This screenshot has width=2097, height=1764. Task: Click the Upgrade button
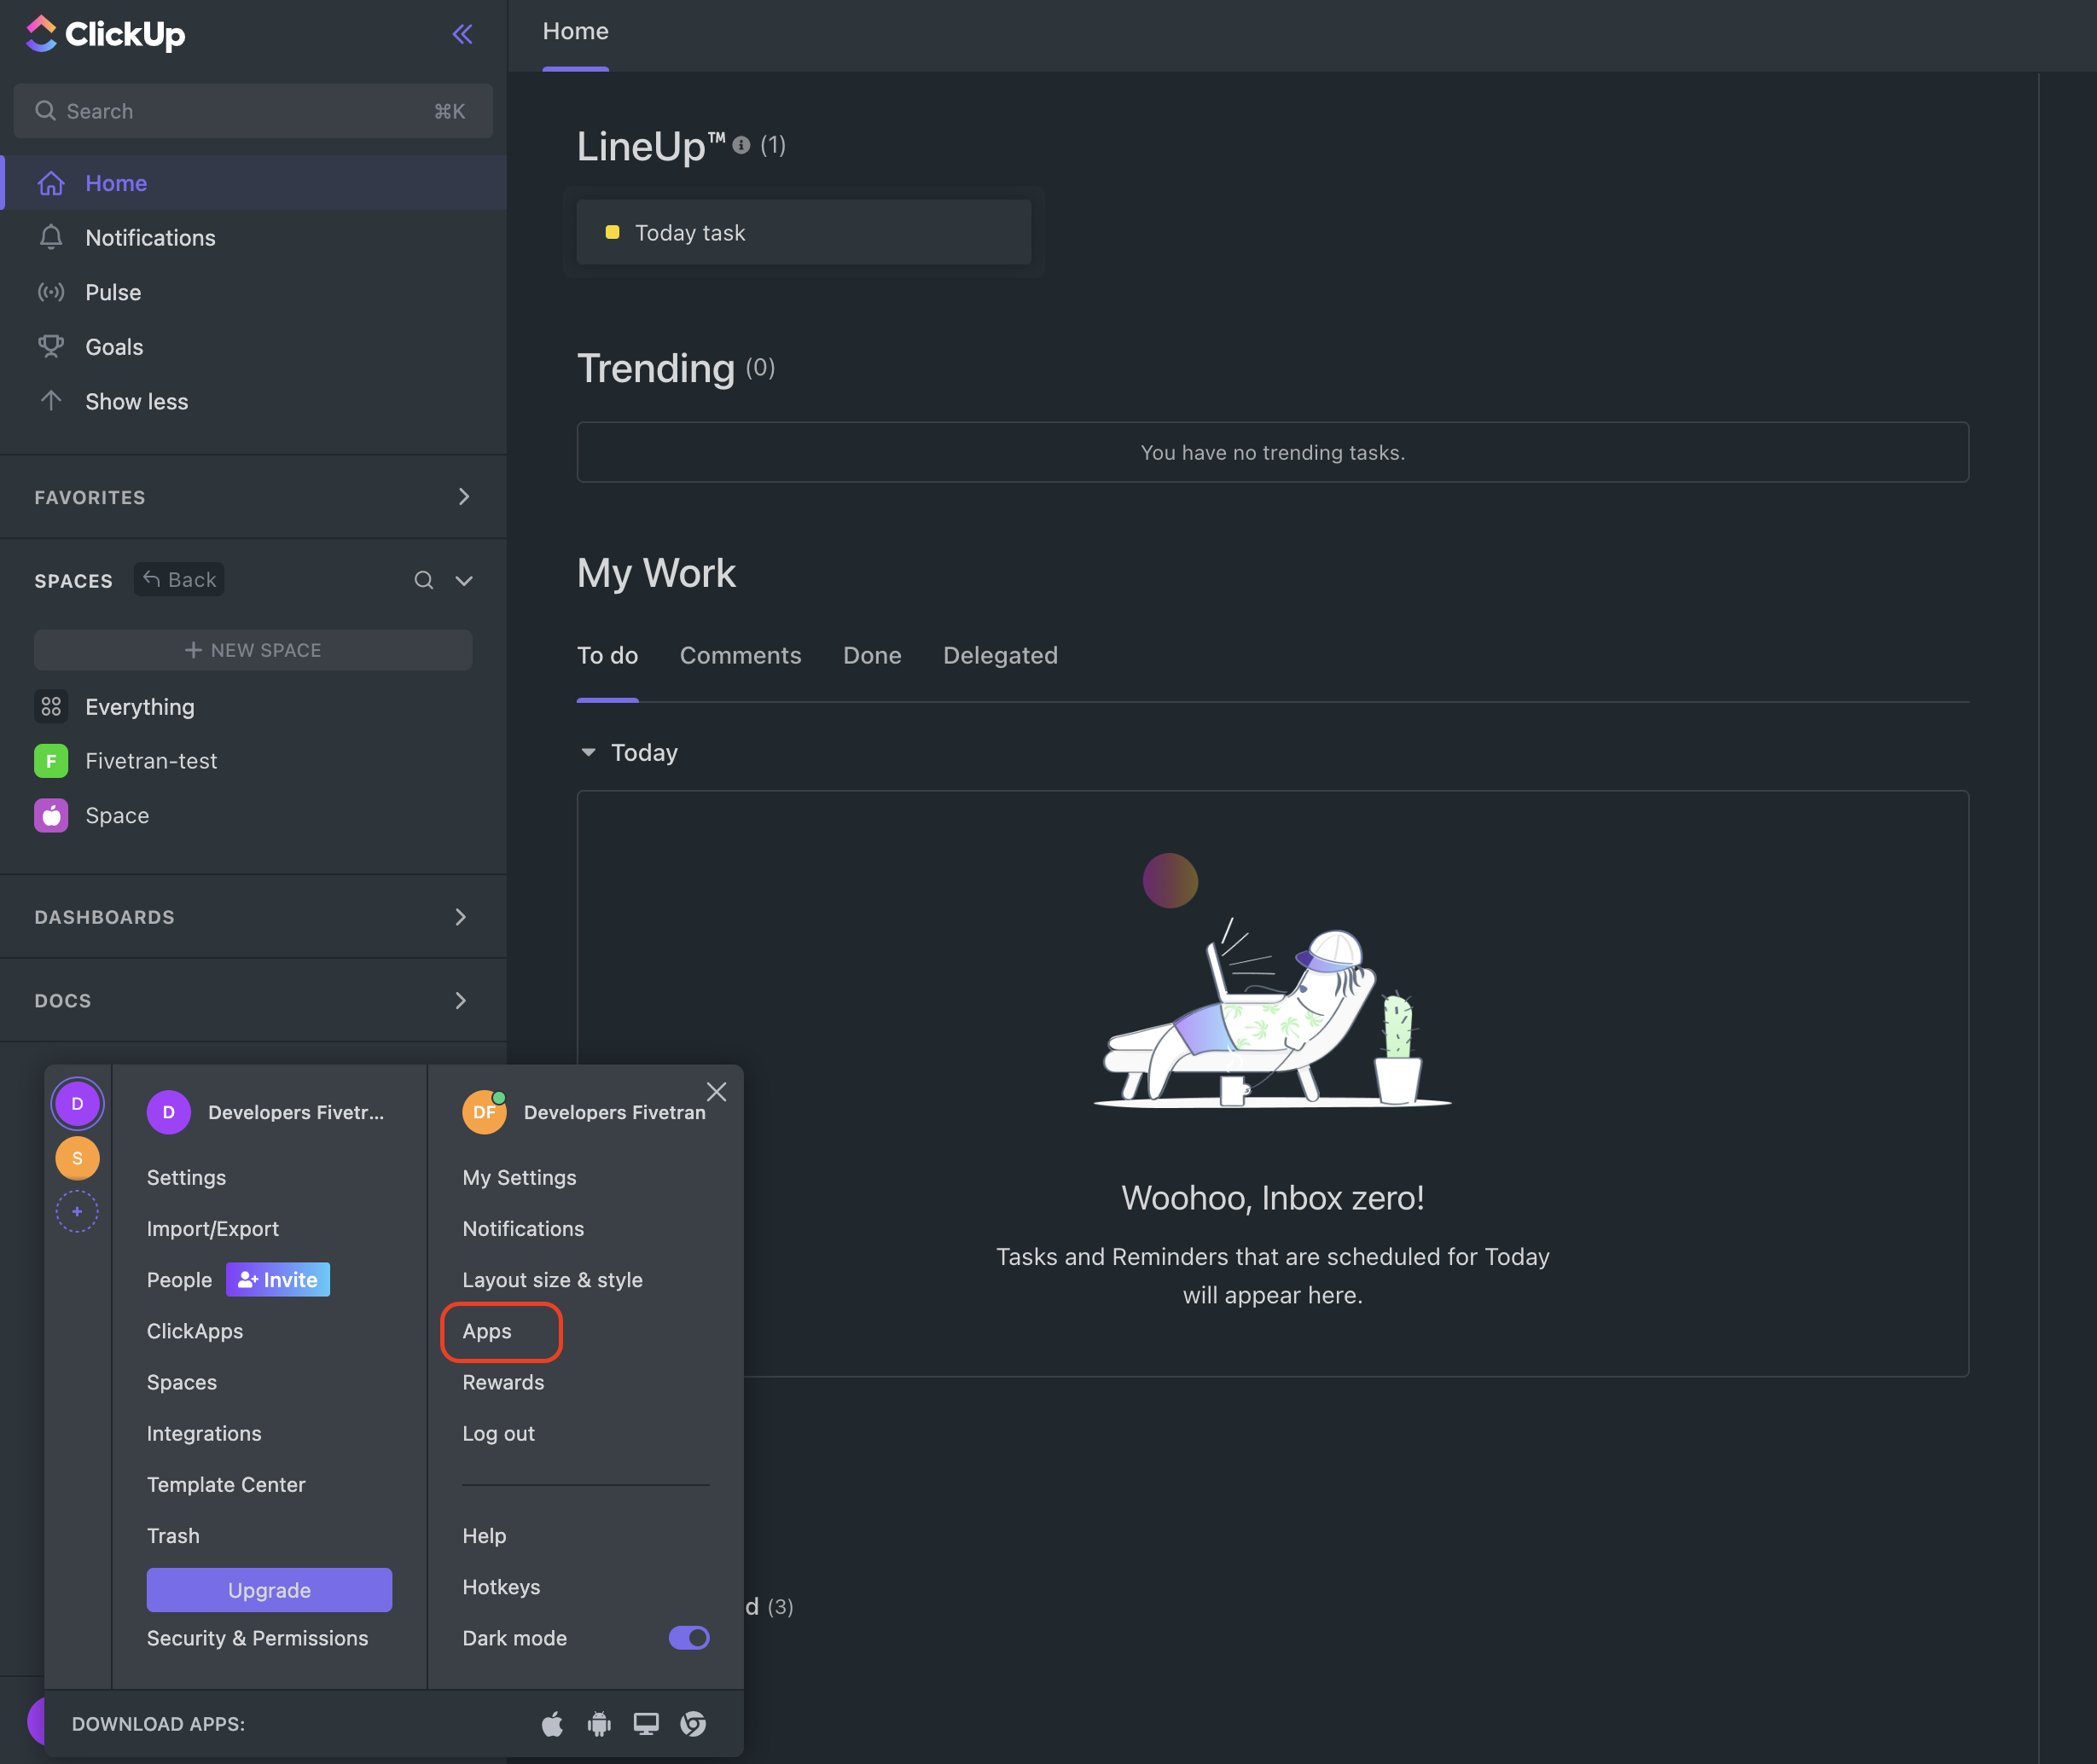tap(270, 1589)
